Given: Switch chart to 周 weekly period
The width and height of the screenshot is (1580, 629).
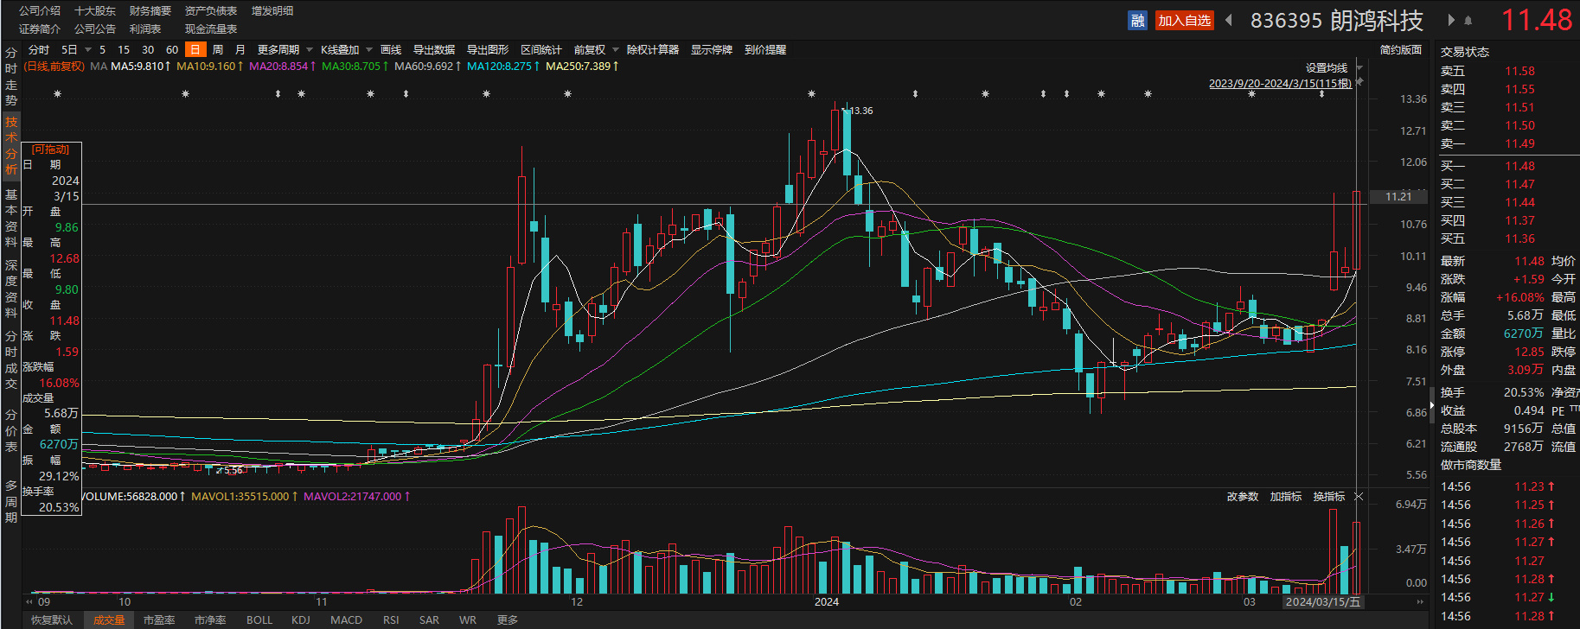Looking at the screenshot, I should coord(218,50).
